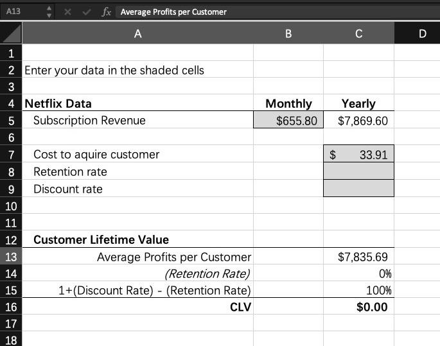440x346 pixels.
Task: Click the 'Monthly' header cell
Action: click(288, 103)
